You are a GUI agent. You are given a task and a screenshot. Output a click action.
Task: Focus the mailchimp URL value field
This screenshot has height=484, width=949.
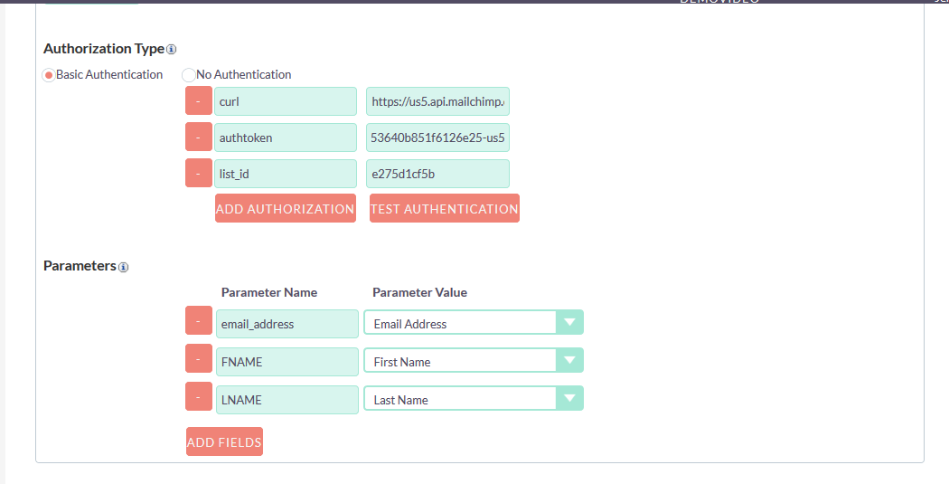437,101
